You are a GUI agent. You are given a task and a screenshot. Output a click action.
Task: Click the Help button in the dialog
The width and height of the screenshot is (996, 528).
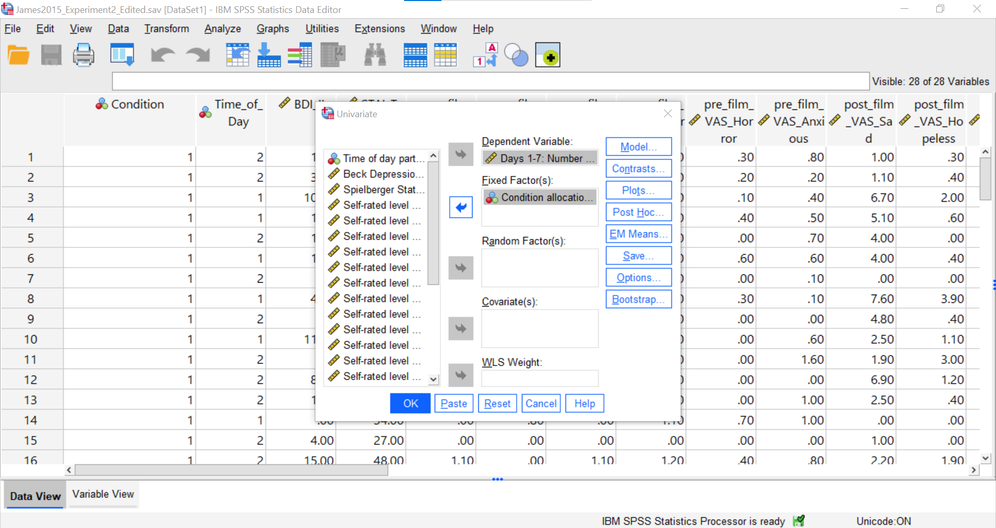click(x=585, y=404)
